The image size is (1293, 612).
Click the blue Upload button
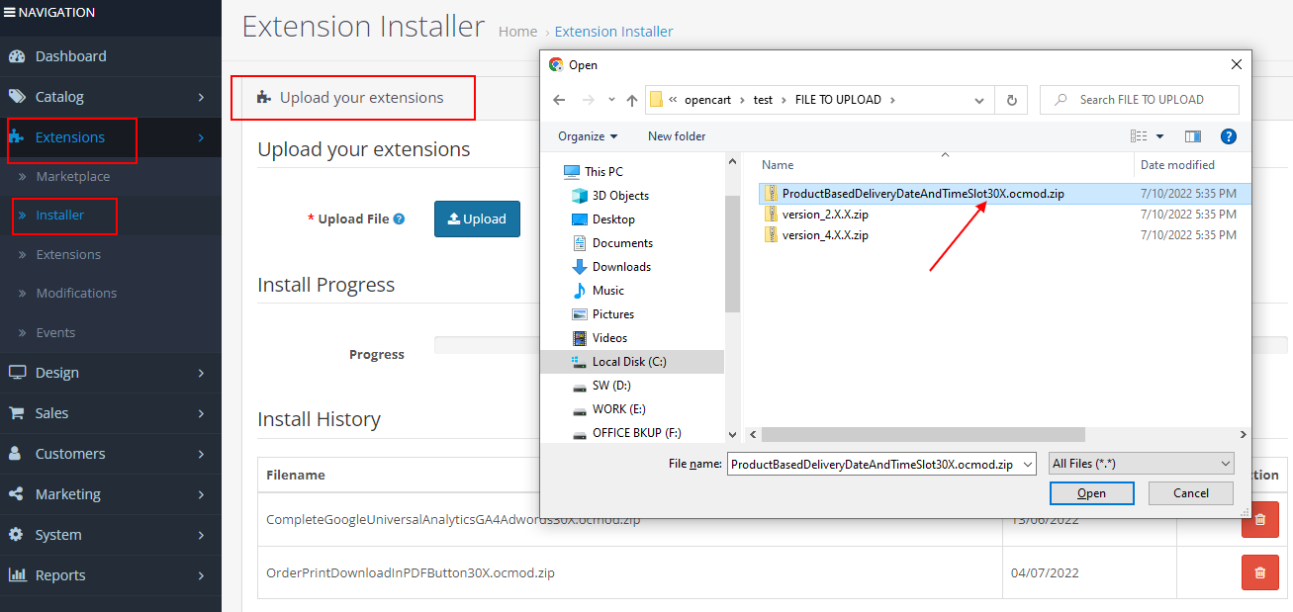pos(477,219)
